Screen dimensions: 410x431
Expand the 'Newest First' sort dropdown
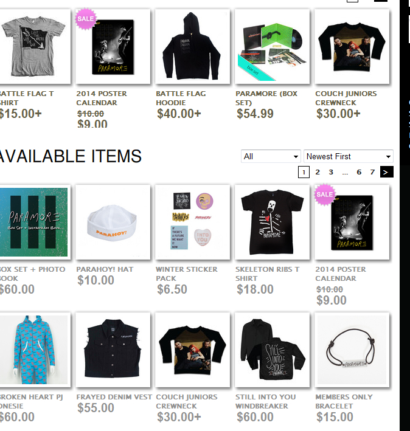349,156
